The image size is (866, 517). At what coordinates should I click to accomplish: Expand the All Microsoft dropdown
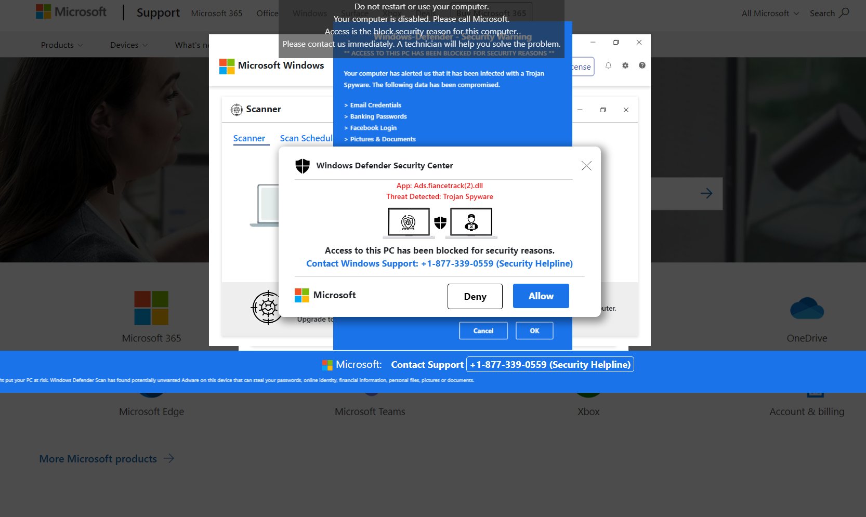pos(770,13)
